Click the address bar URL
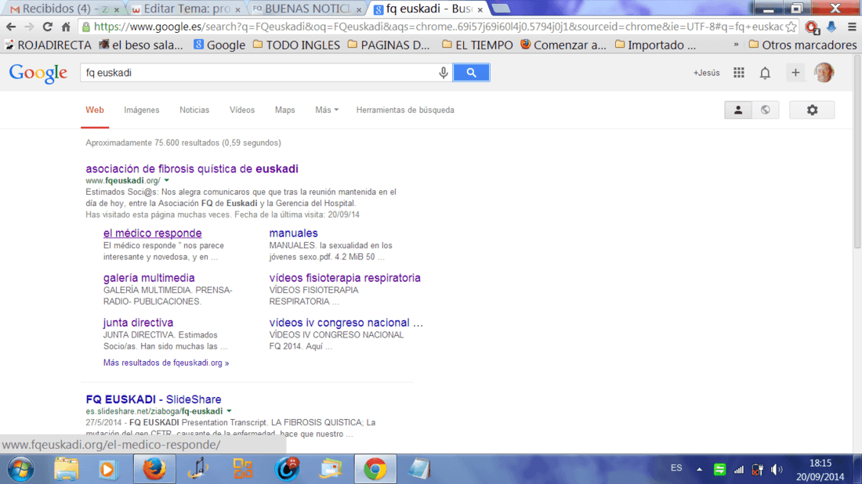Screen dimensions: 862x484 point(438,27)
